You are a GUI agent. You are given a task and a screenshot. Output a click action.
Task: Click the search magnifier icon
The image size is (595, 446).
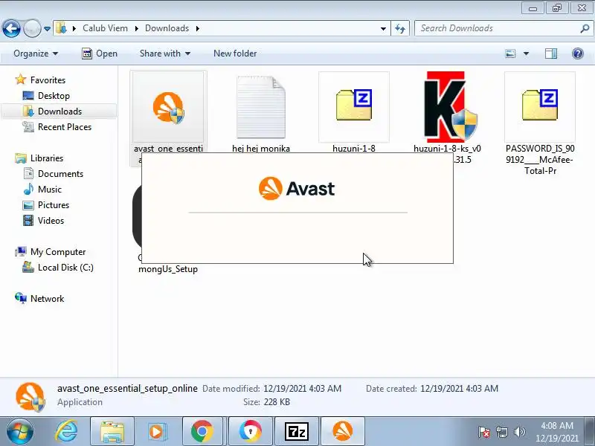tap(585, 28)
